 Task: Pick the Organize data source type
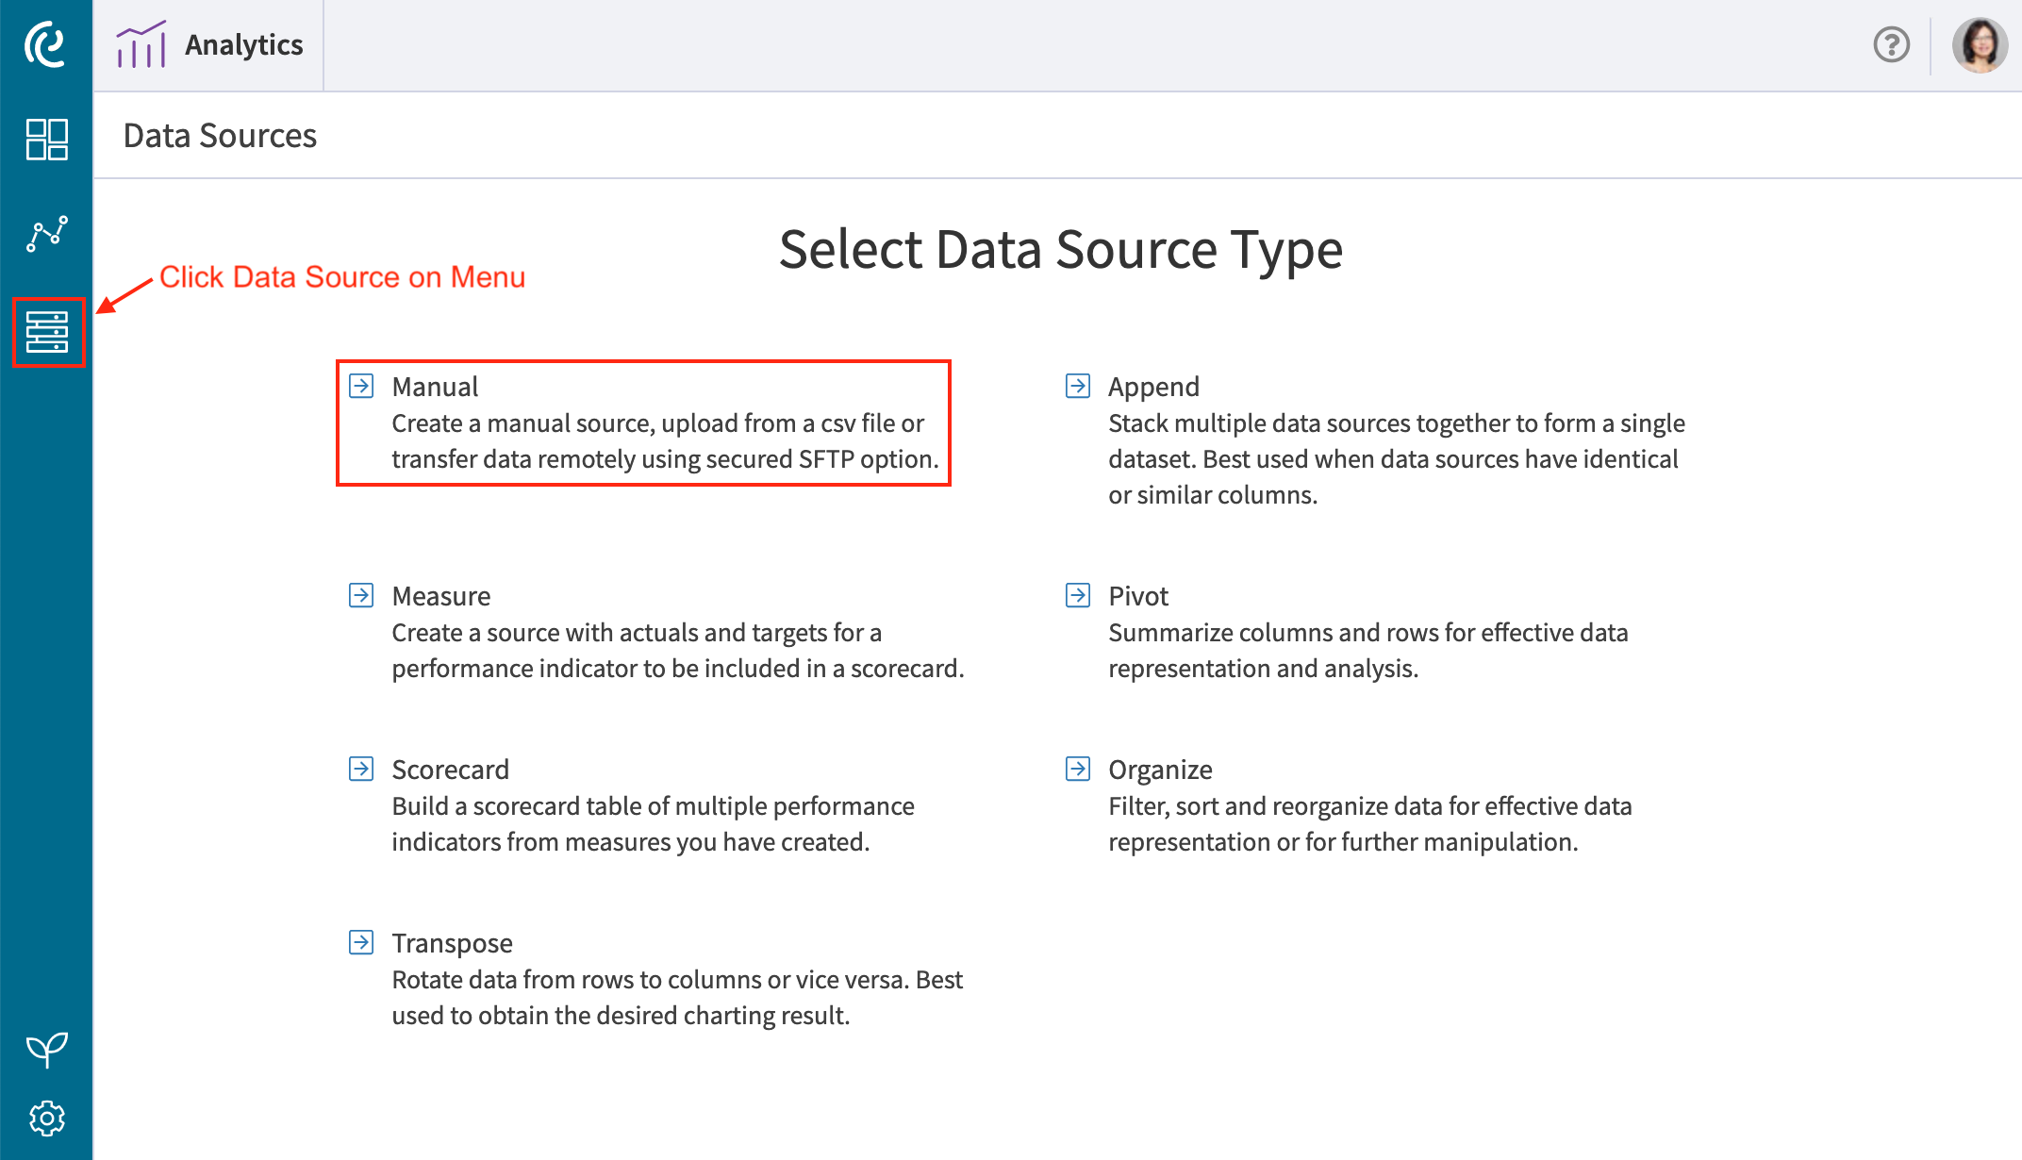pos(1160,770)
